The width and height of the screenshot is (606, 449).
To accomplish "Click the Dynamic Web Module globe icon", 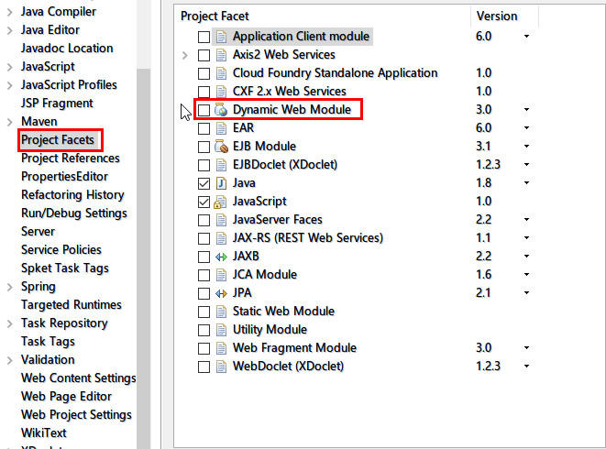I will (220, 110).
